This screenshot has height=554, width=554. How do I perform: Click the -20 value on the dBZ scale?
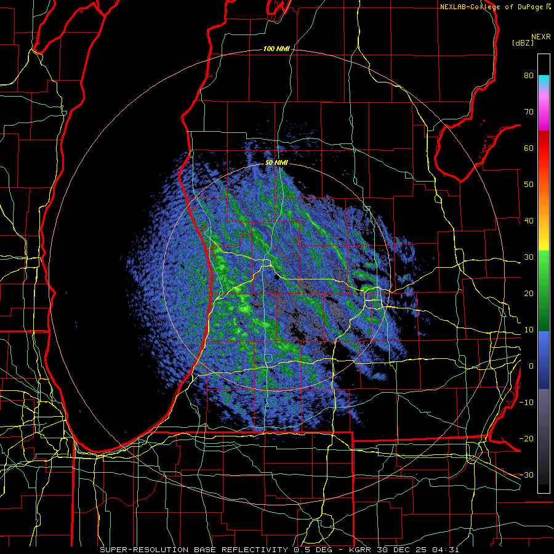pos(526,438)
